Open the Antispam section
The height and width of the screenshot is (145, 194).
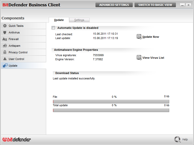pos(23,46)
